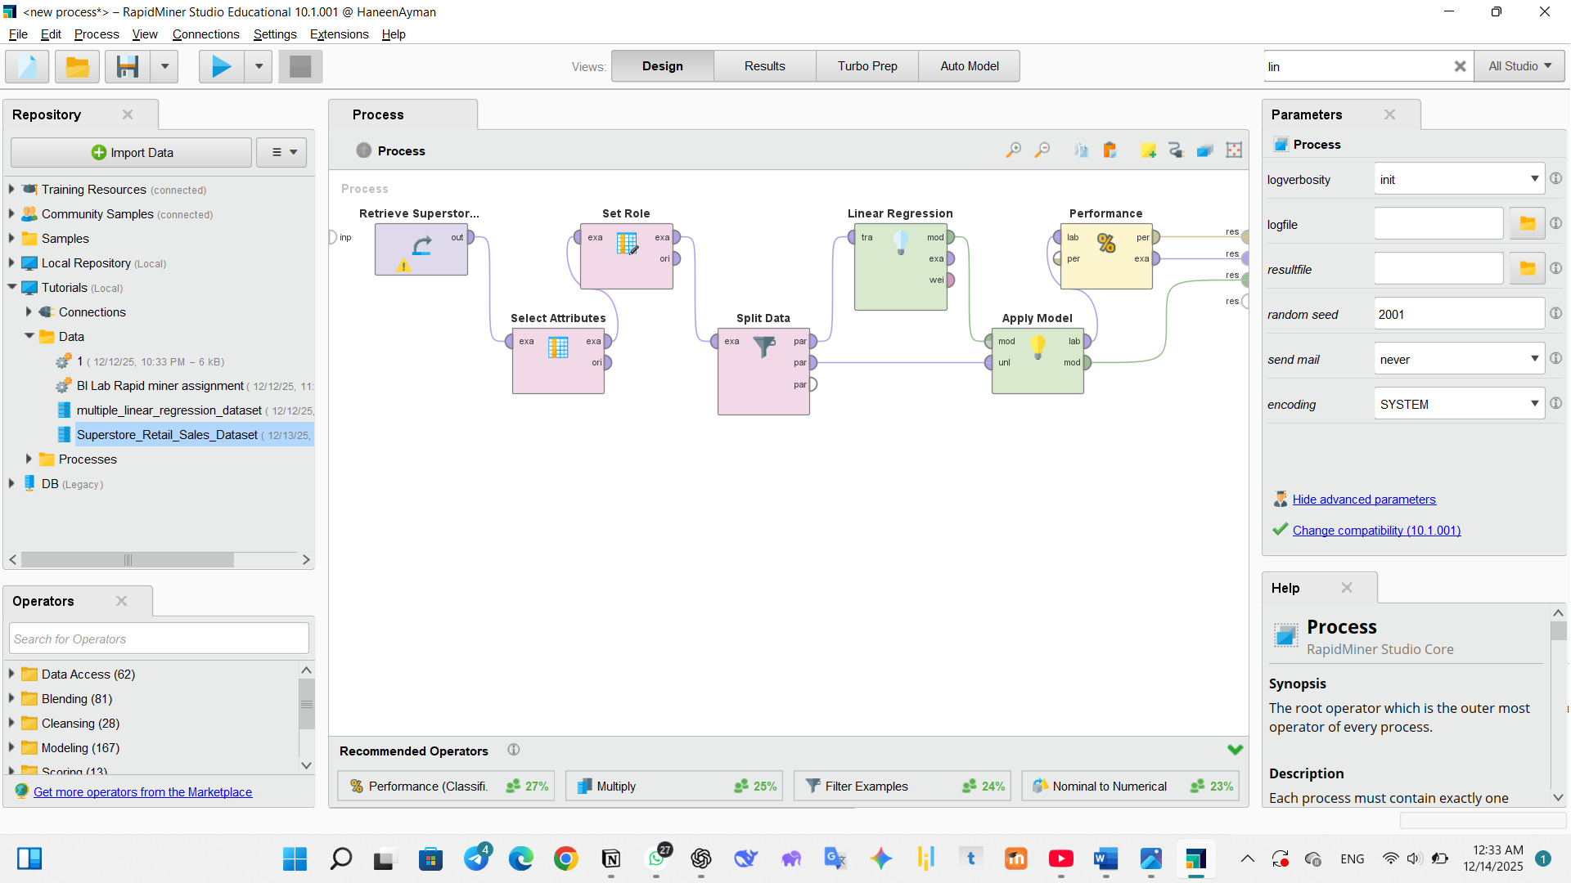This screenshot has height=883, width=1571.
Task: Collapse the Recommended Operators panel
Action: pyautogui.click(x=1235, y=750)
